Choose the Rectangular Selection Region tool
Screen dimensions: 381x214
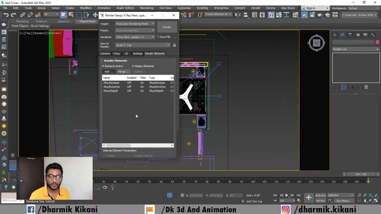click(79, 15)
